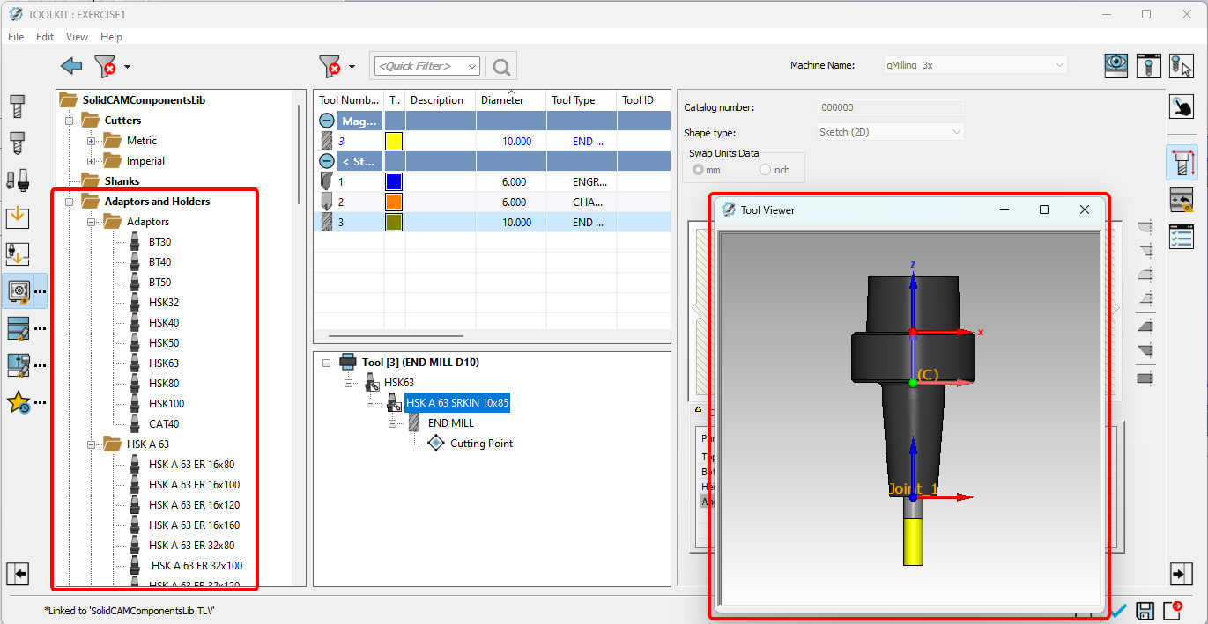Click the first holder icon in left sidebar
Viewport: 1208px width, 624px height.
tap(18, 106)
